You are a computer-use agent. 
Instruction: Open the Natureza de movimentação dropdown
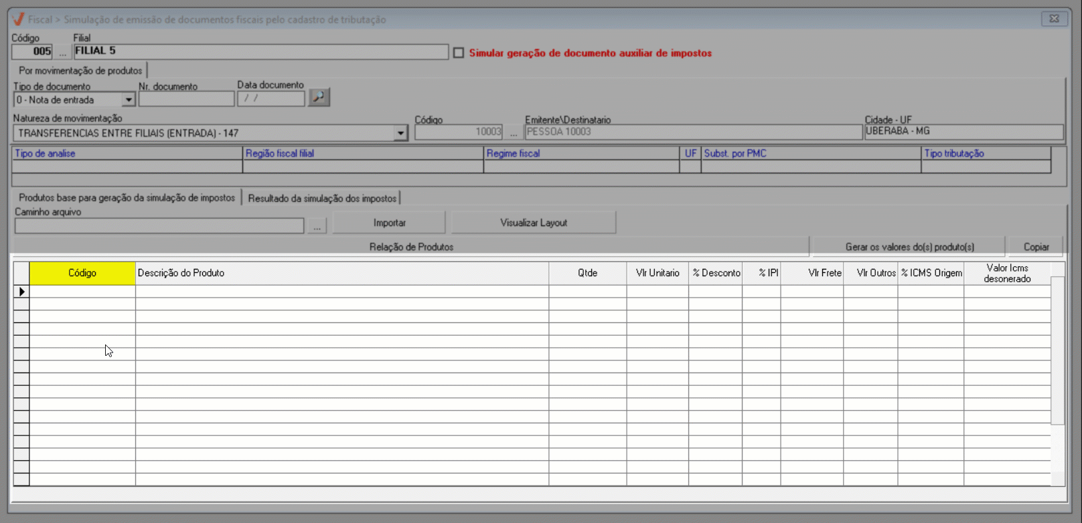click(x=400, y=133)
